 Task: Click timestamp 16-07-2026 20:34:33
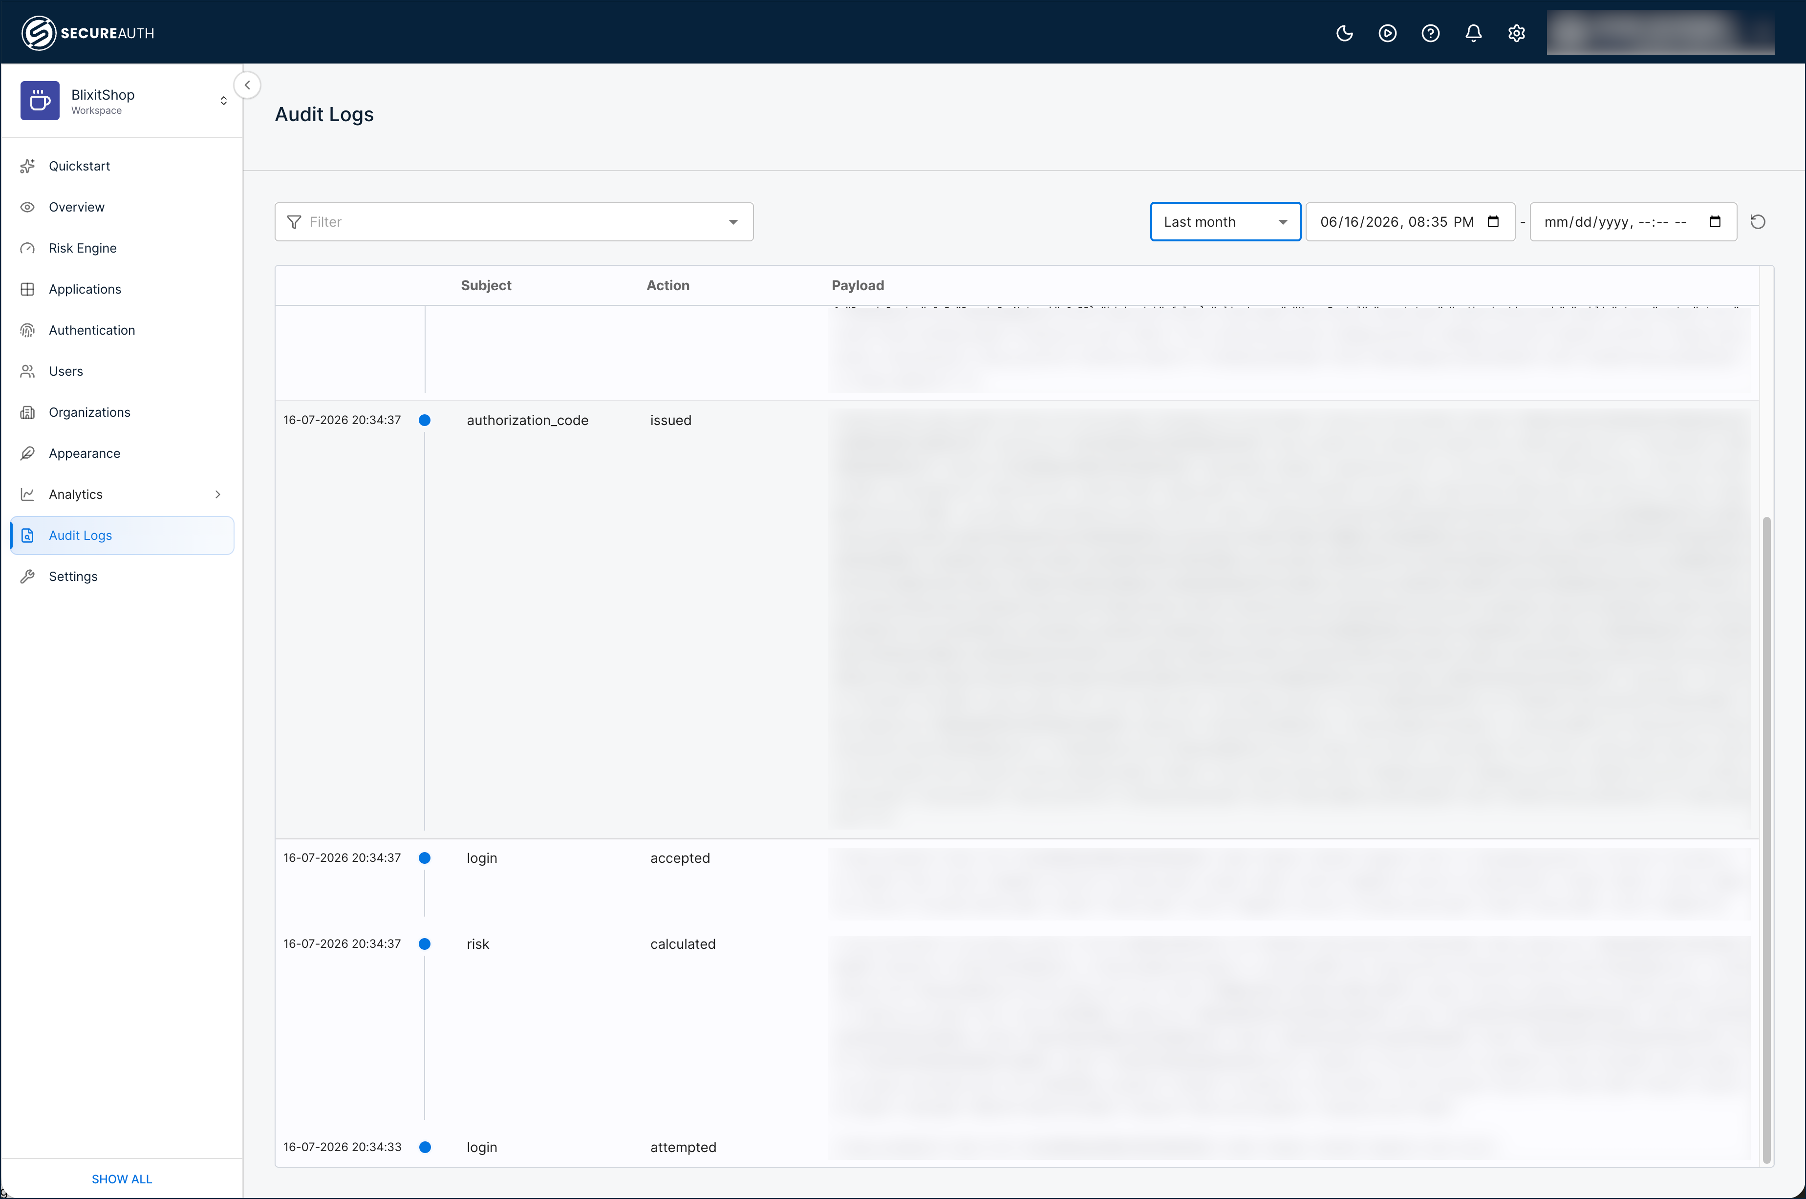(x=343, y=1147)
